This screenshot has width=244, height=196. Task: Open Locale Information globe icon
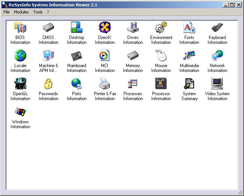pyautogui.click(x=20, y=55)
